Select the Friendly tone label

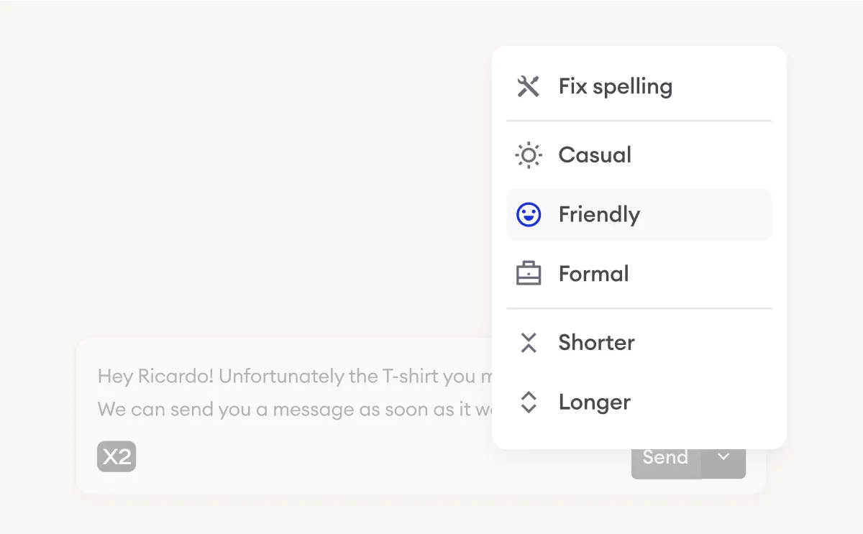coord(599,214)
